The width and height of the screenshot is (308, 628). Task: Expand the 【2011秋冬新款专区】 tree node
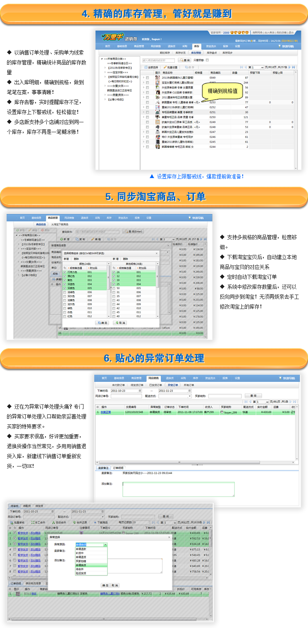(x=105, y=67)
